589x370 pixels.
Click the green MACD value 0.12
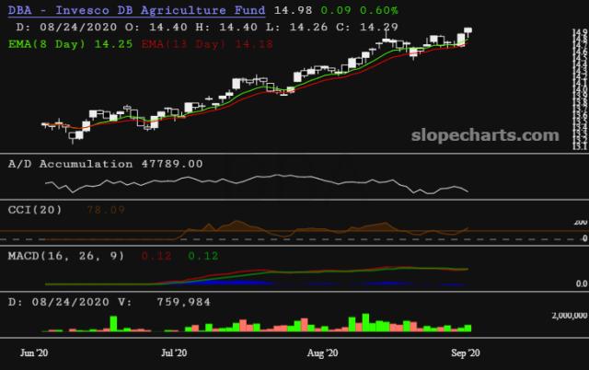click(x=203, y=256)
